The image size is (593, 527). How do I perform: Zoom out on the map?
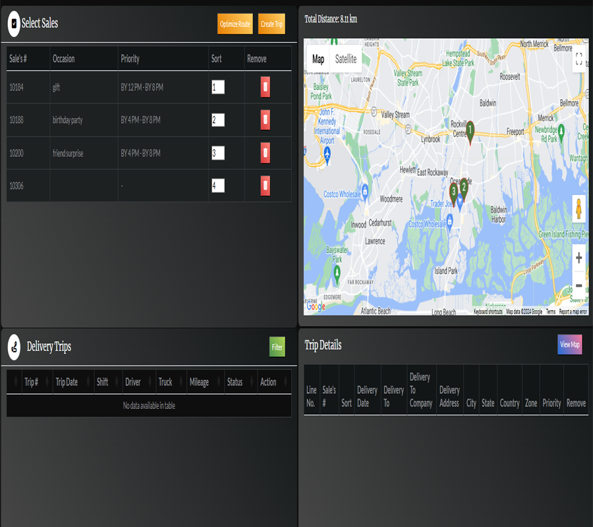[579, 285]
